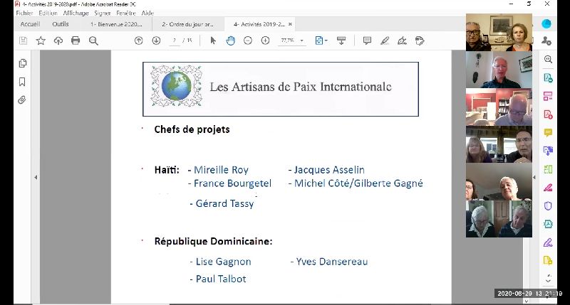Open the pink Edit PDF layout tool

[x=548, y=96]
